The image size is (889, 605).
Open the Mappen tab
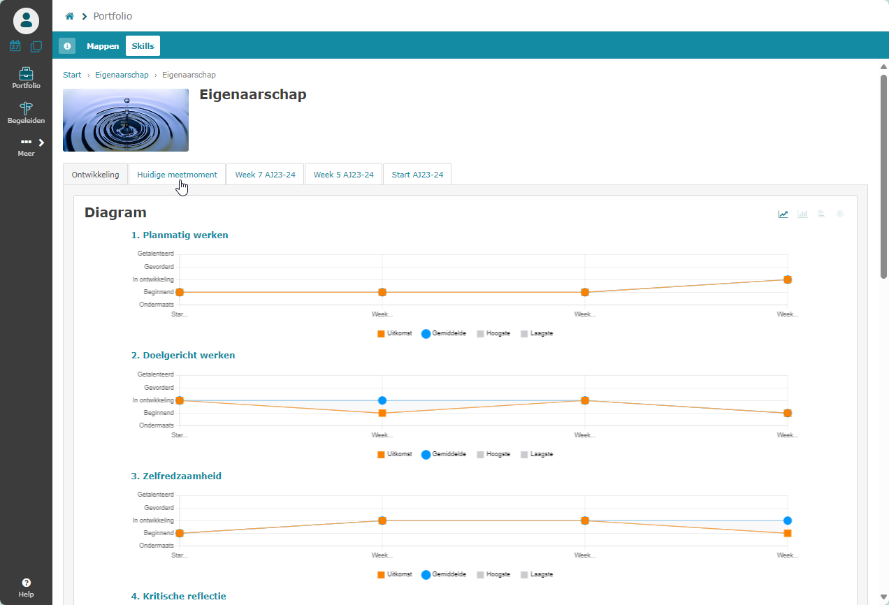pyautogui.click(x=103, y=46)
